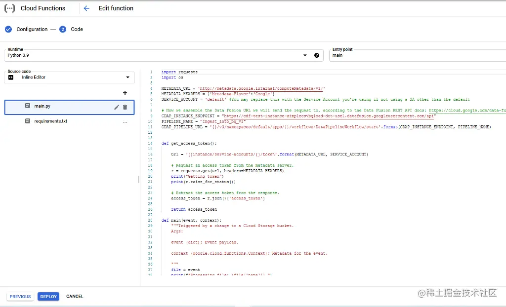This screenshot has width=506, height=307.
Task: Click line number 14 in gutter
Action: [150, 143]
